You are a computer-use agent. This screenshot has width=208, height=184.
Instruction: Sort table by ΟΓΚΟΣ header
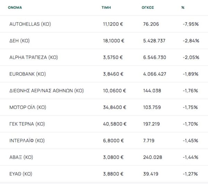[148, 7]
